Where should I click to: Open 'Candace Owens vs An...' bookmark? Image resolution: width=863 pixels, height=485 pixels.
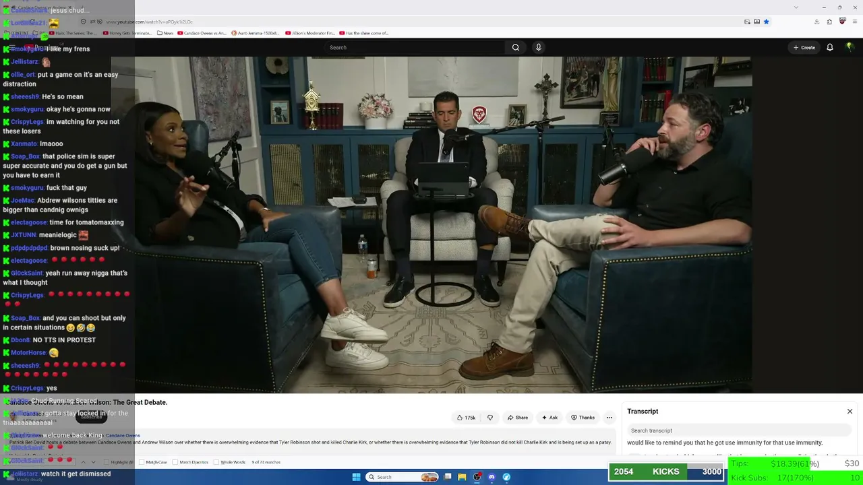point(202,33)
